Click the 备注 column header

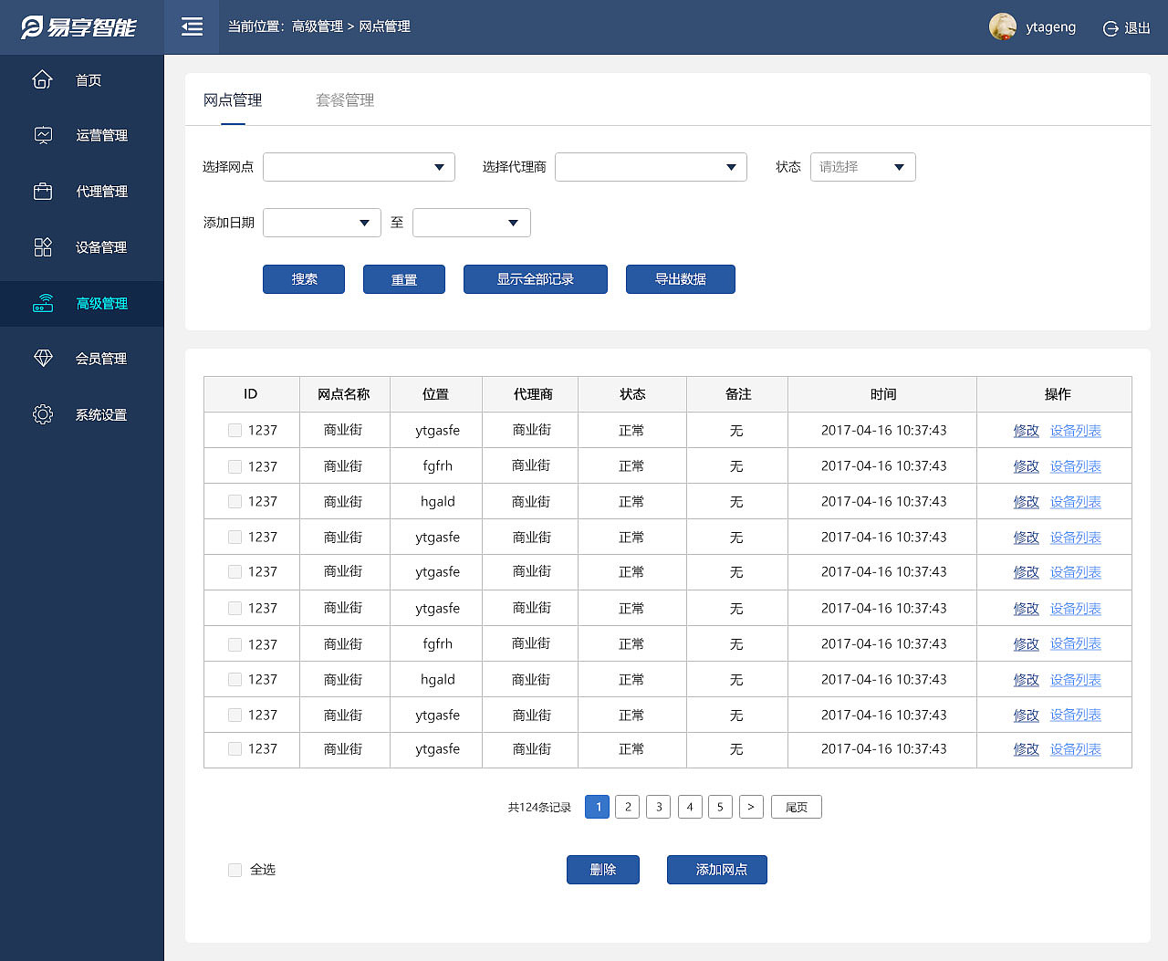[x=738, y=394]
